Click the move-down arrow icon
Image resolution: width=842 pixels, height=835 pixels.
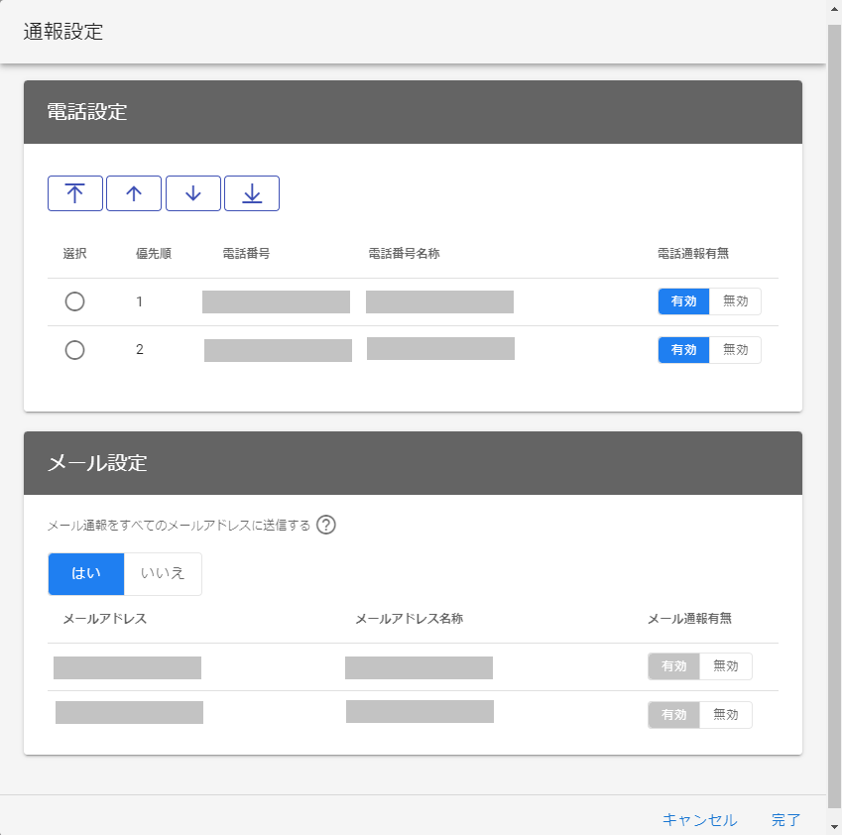coord(193,193)
